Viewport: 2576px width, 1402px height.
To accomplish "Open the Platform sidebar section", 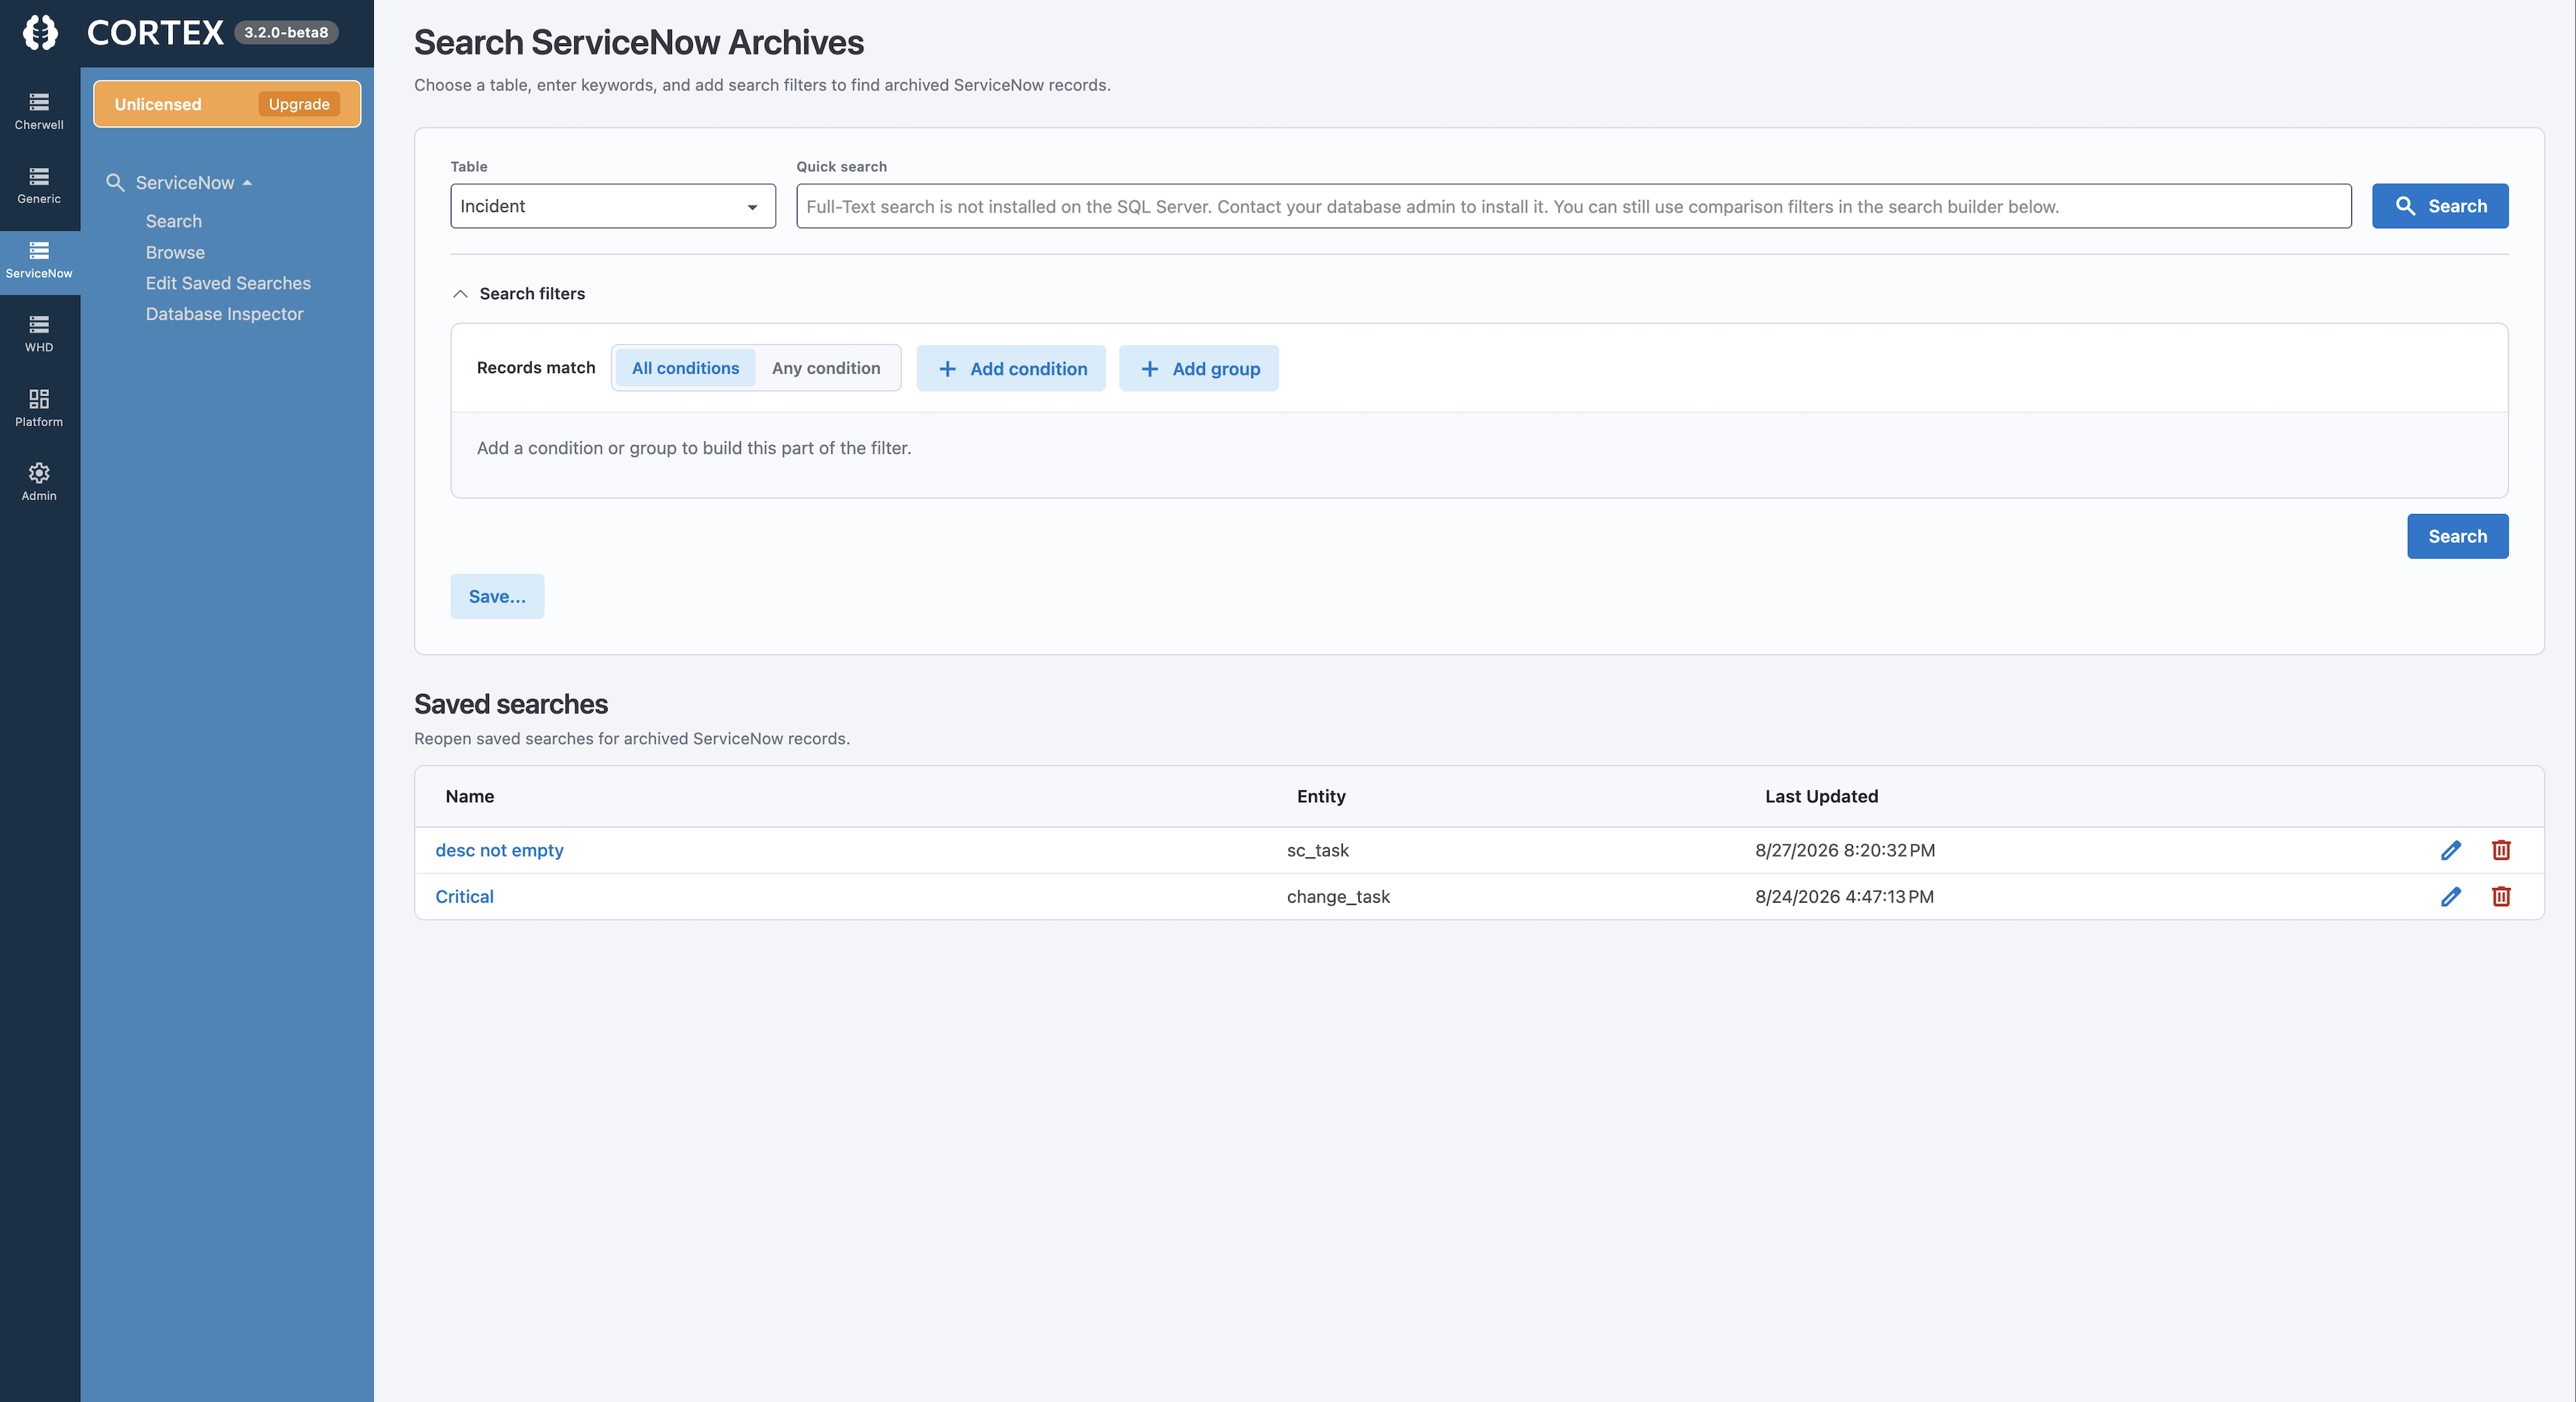I will pos(39,408).
